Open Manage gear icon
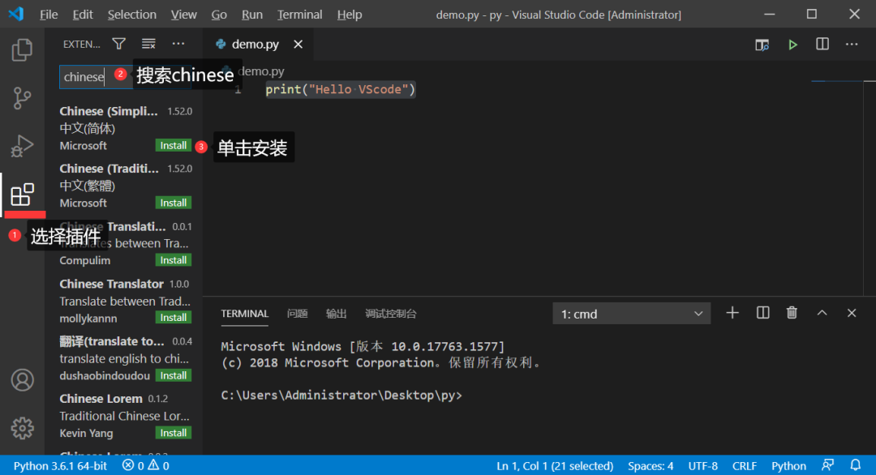This screenshot has height=475, width=876. 23,428
